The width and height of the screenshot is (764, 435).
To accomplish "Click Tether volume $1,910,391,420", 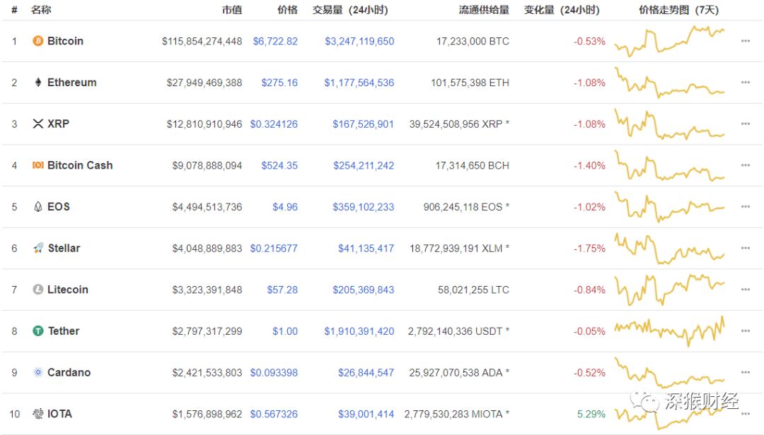I will tap(359, 331).
